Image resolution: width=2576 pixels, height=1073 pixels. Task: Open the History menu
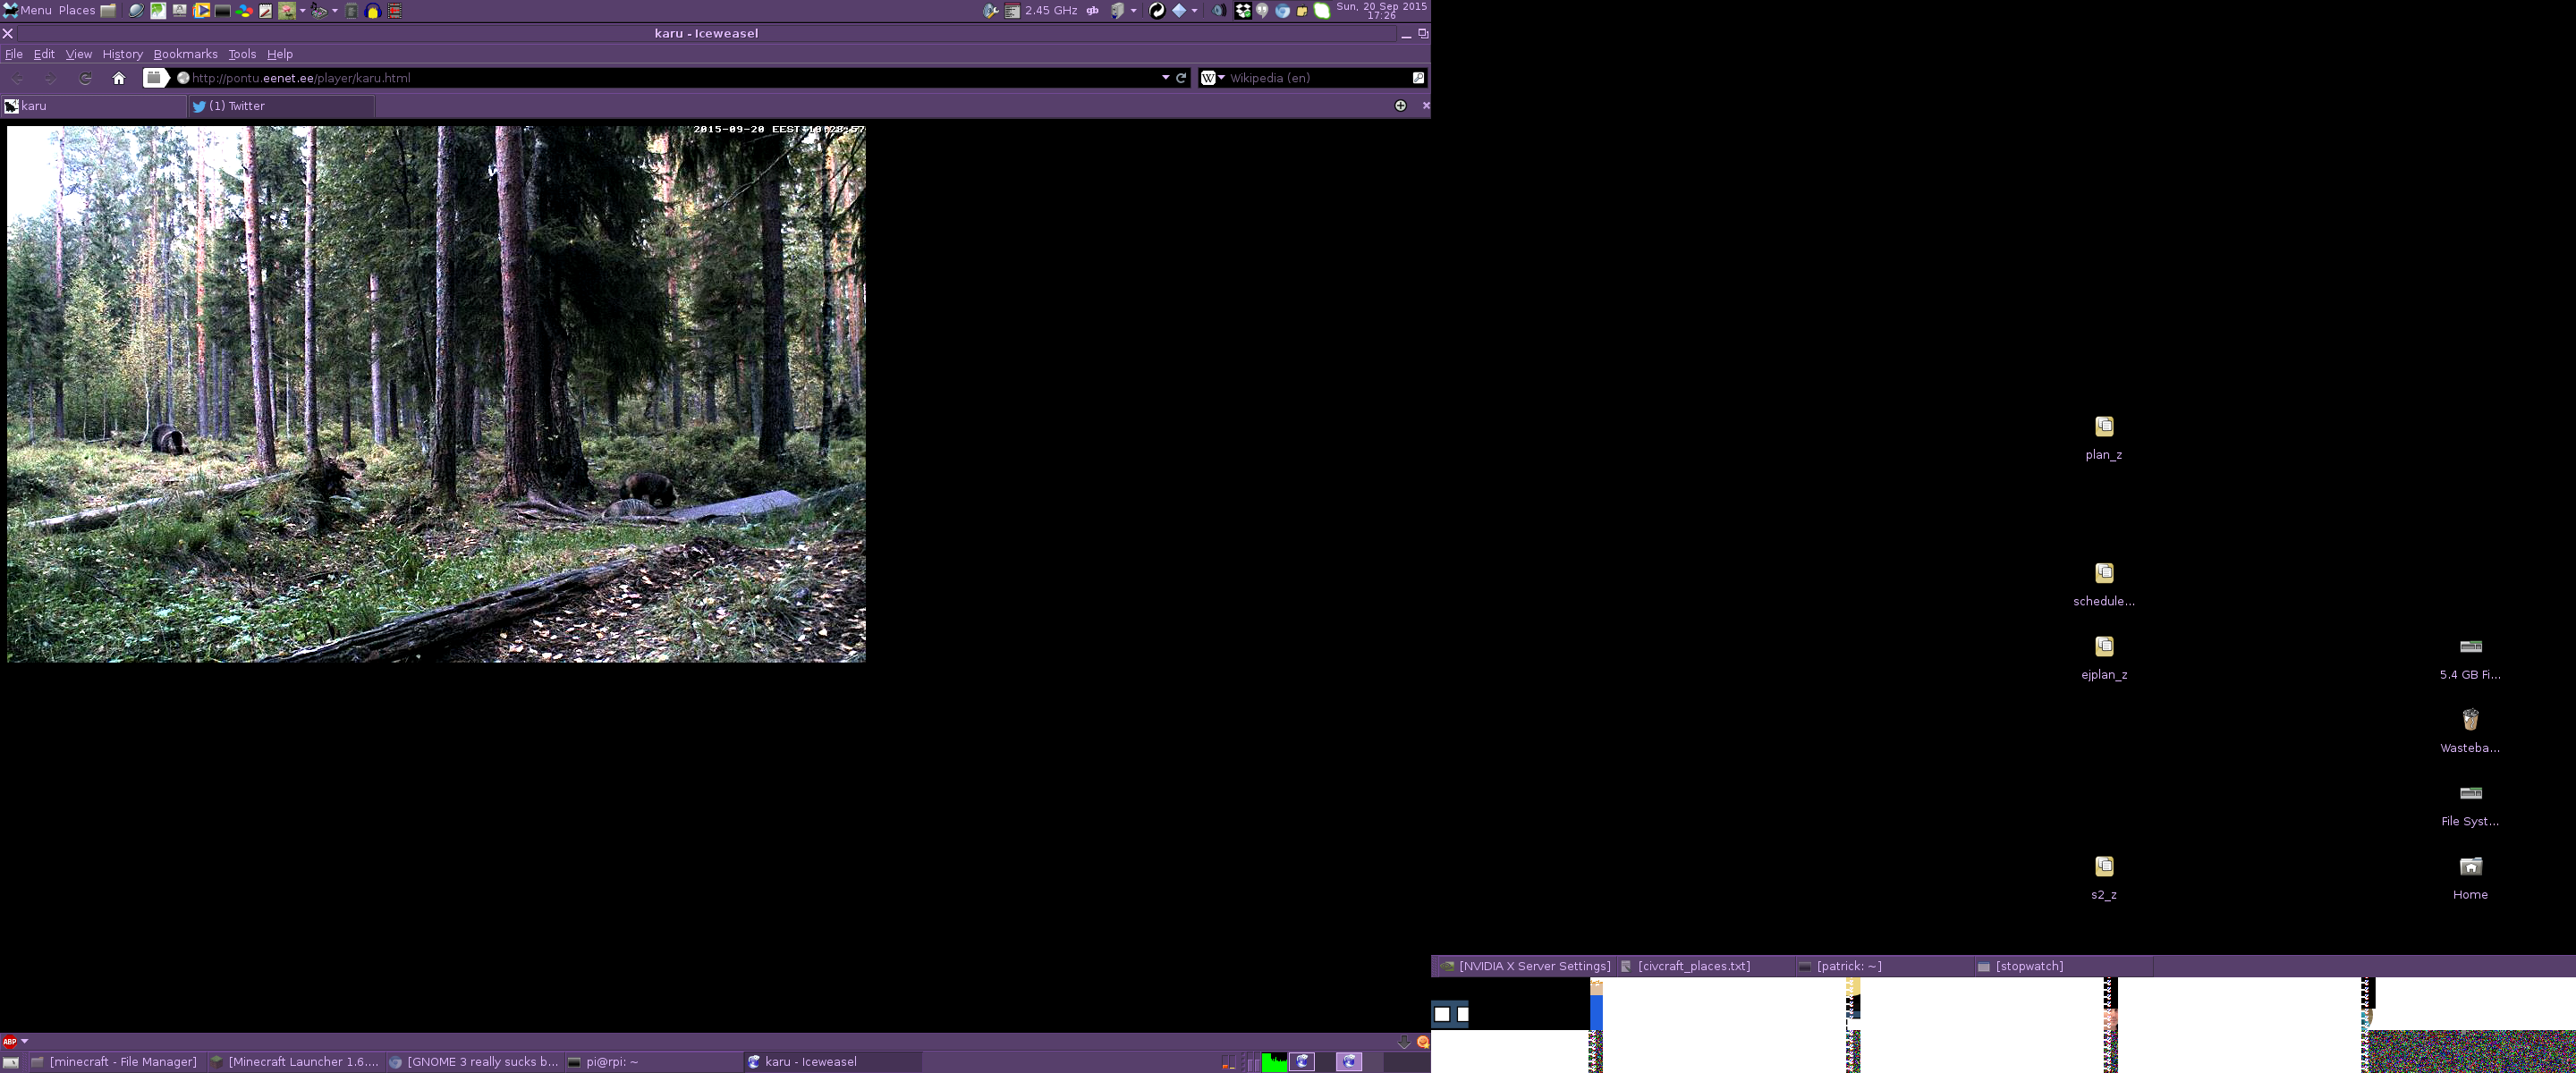tap(123, 54)
